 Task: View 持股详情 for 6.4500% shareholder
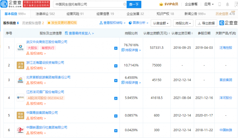point(131,82)
